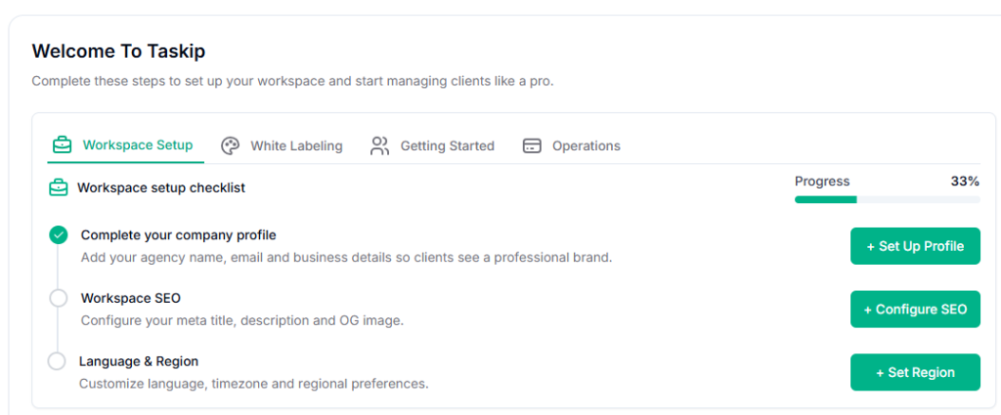1001x415 pixels.
Task: Hit the Set Region button
Action: coord(915,372)
